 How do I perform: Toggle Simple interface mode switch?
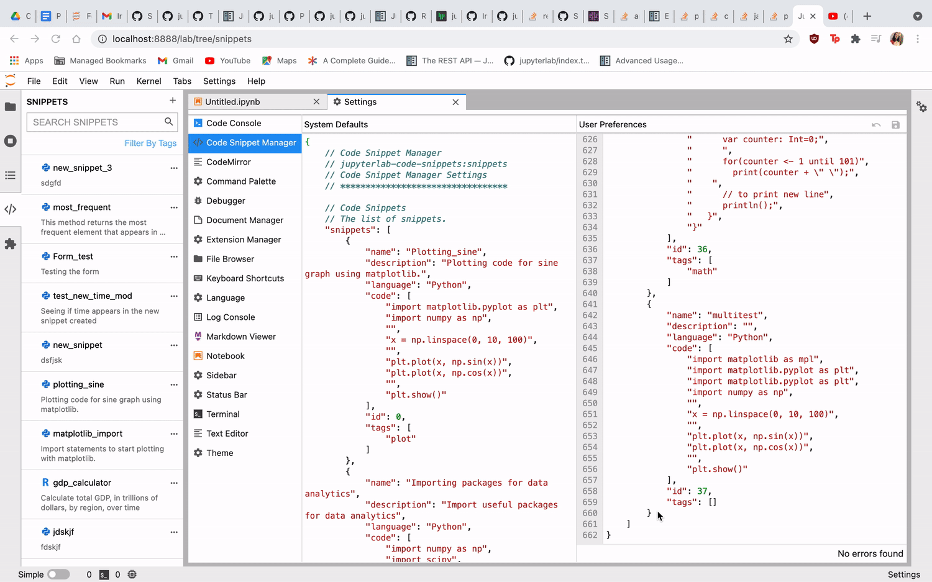pyautogui.click(x=58, y=575)
